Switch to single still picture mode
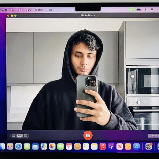The width and height of the screenshot is (159, 159). 19,135
